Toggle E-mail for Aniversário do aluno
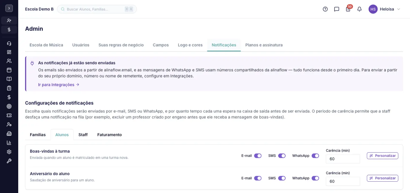Image resolution: width=410 pixels, height=193 pixels. point(258,178)
